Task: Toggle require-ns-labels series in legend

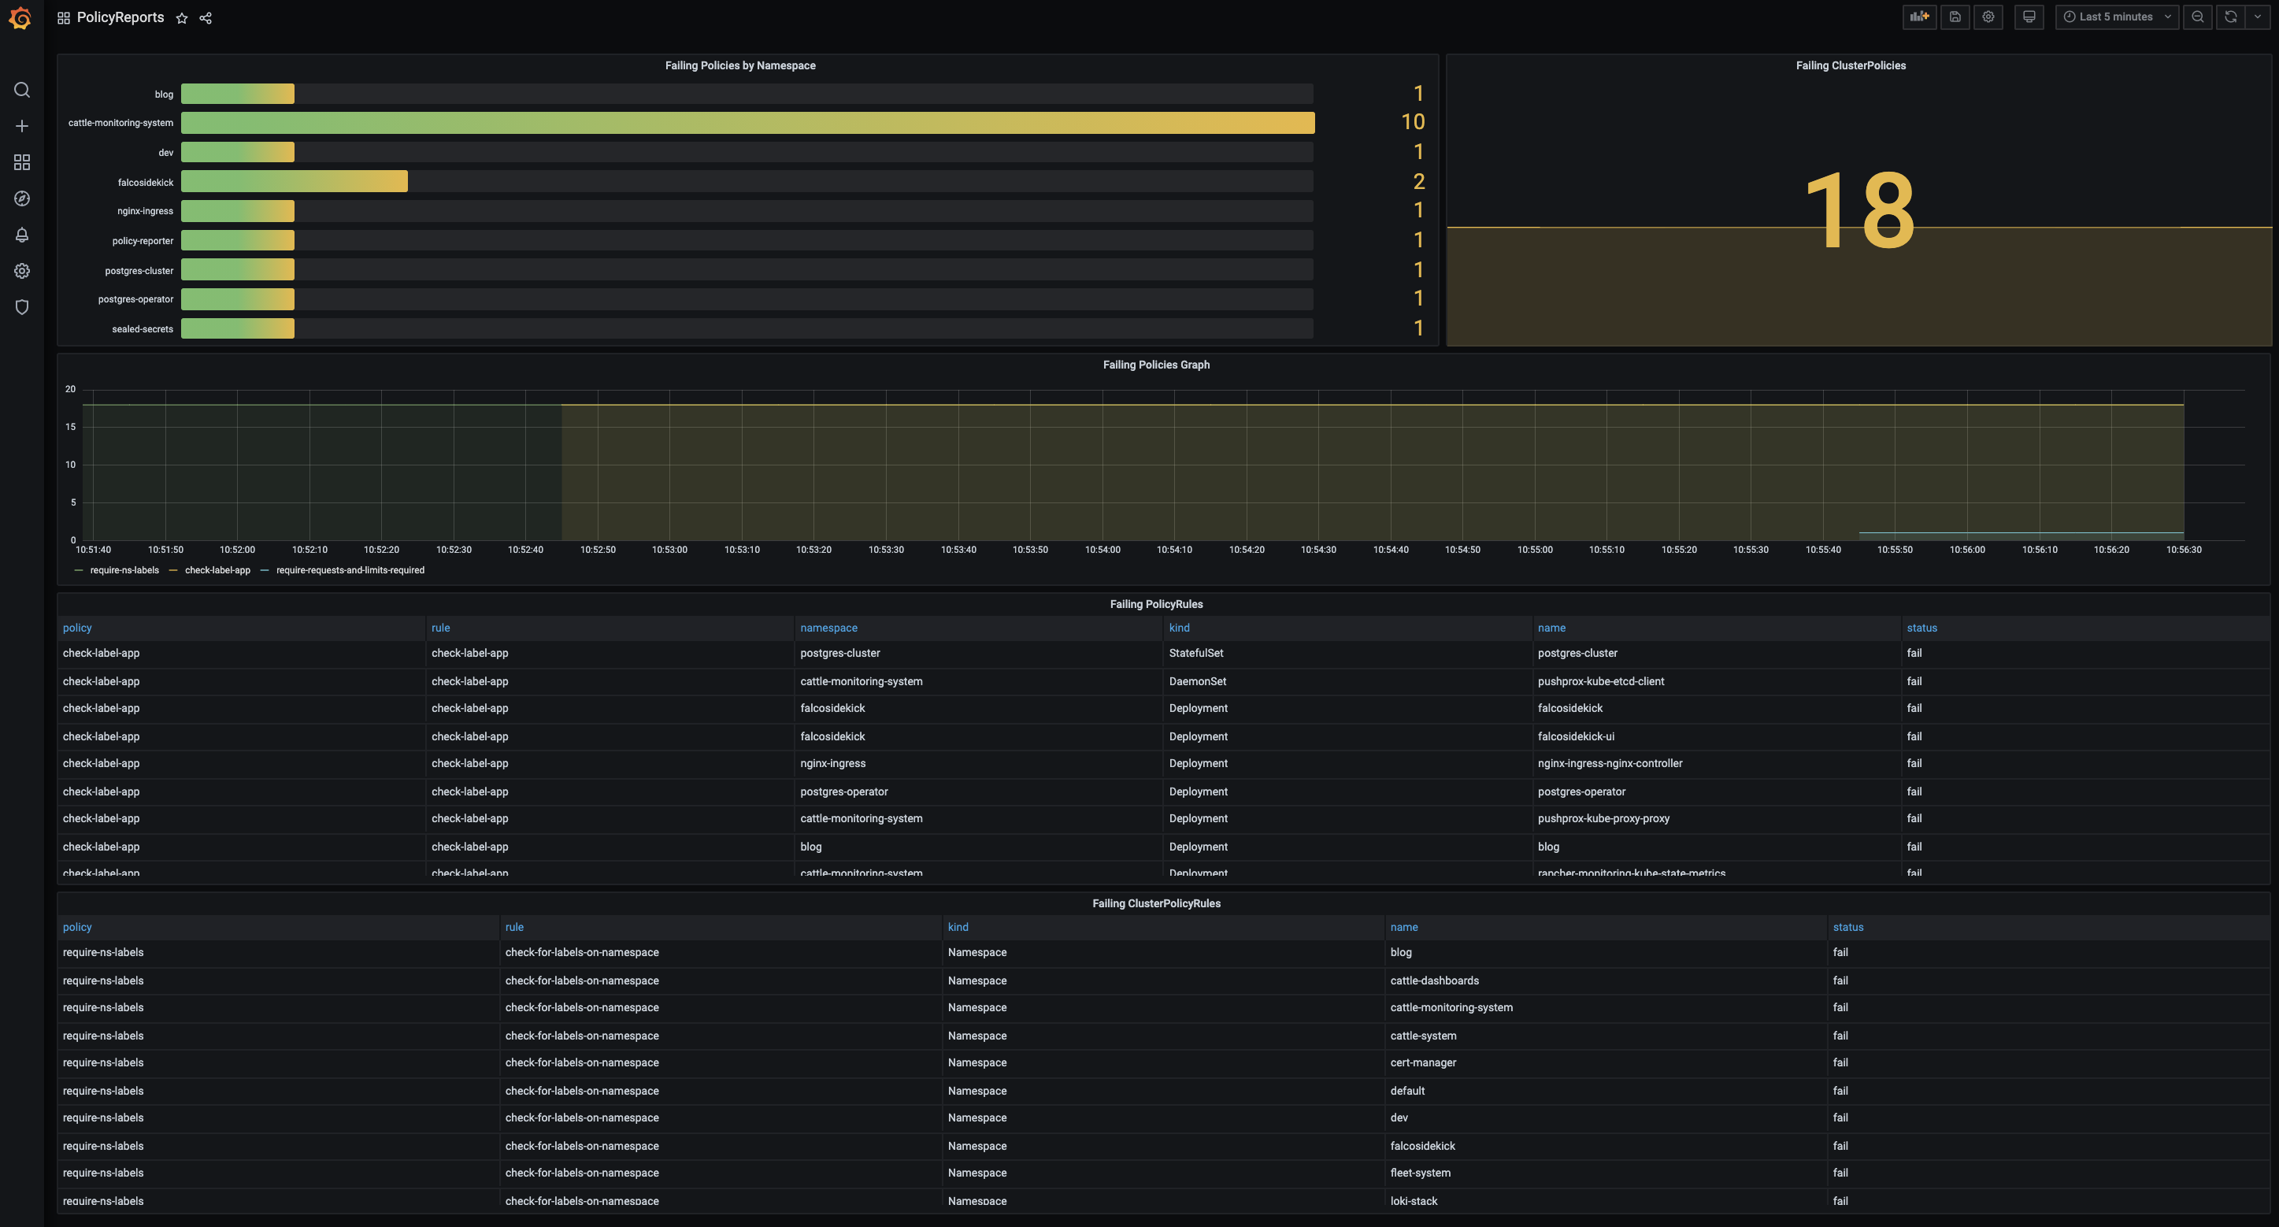Action: click(x=124, y=571)
